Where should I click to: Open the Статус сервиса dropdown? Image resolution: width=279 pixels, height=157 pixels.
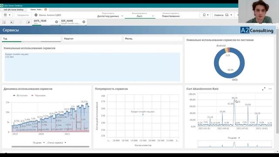coord(57,143)
